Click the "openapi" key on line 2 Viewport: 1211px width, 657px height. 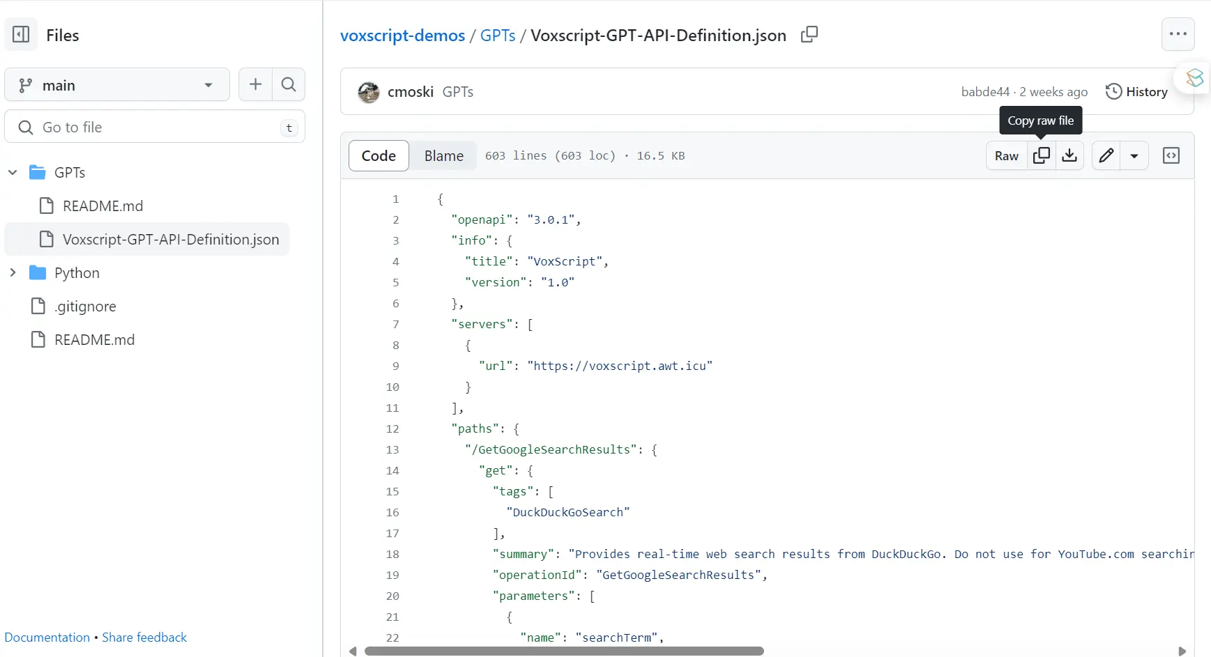[x=482, y=219]
